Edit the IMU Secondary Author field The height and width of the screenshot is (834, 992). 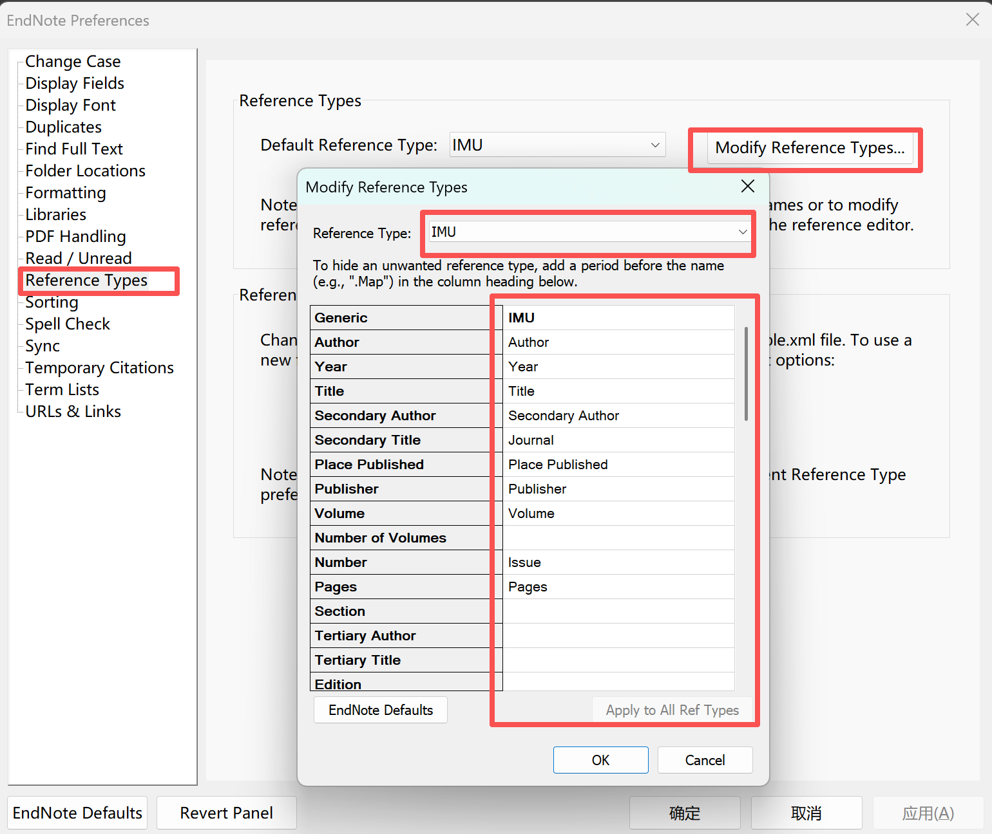618,415
